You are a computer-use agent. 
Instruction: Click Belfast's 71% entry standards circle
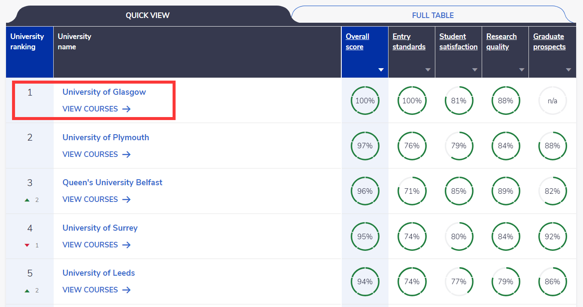click(412, 191)
